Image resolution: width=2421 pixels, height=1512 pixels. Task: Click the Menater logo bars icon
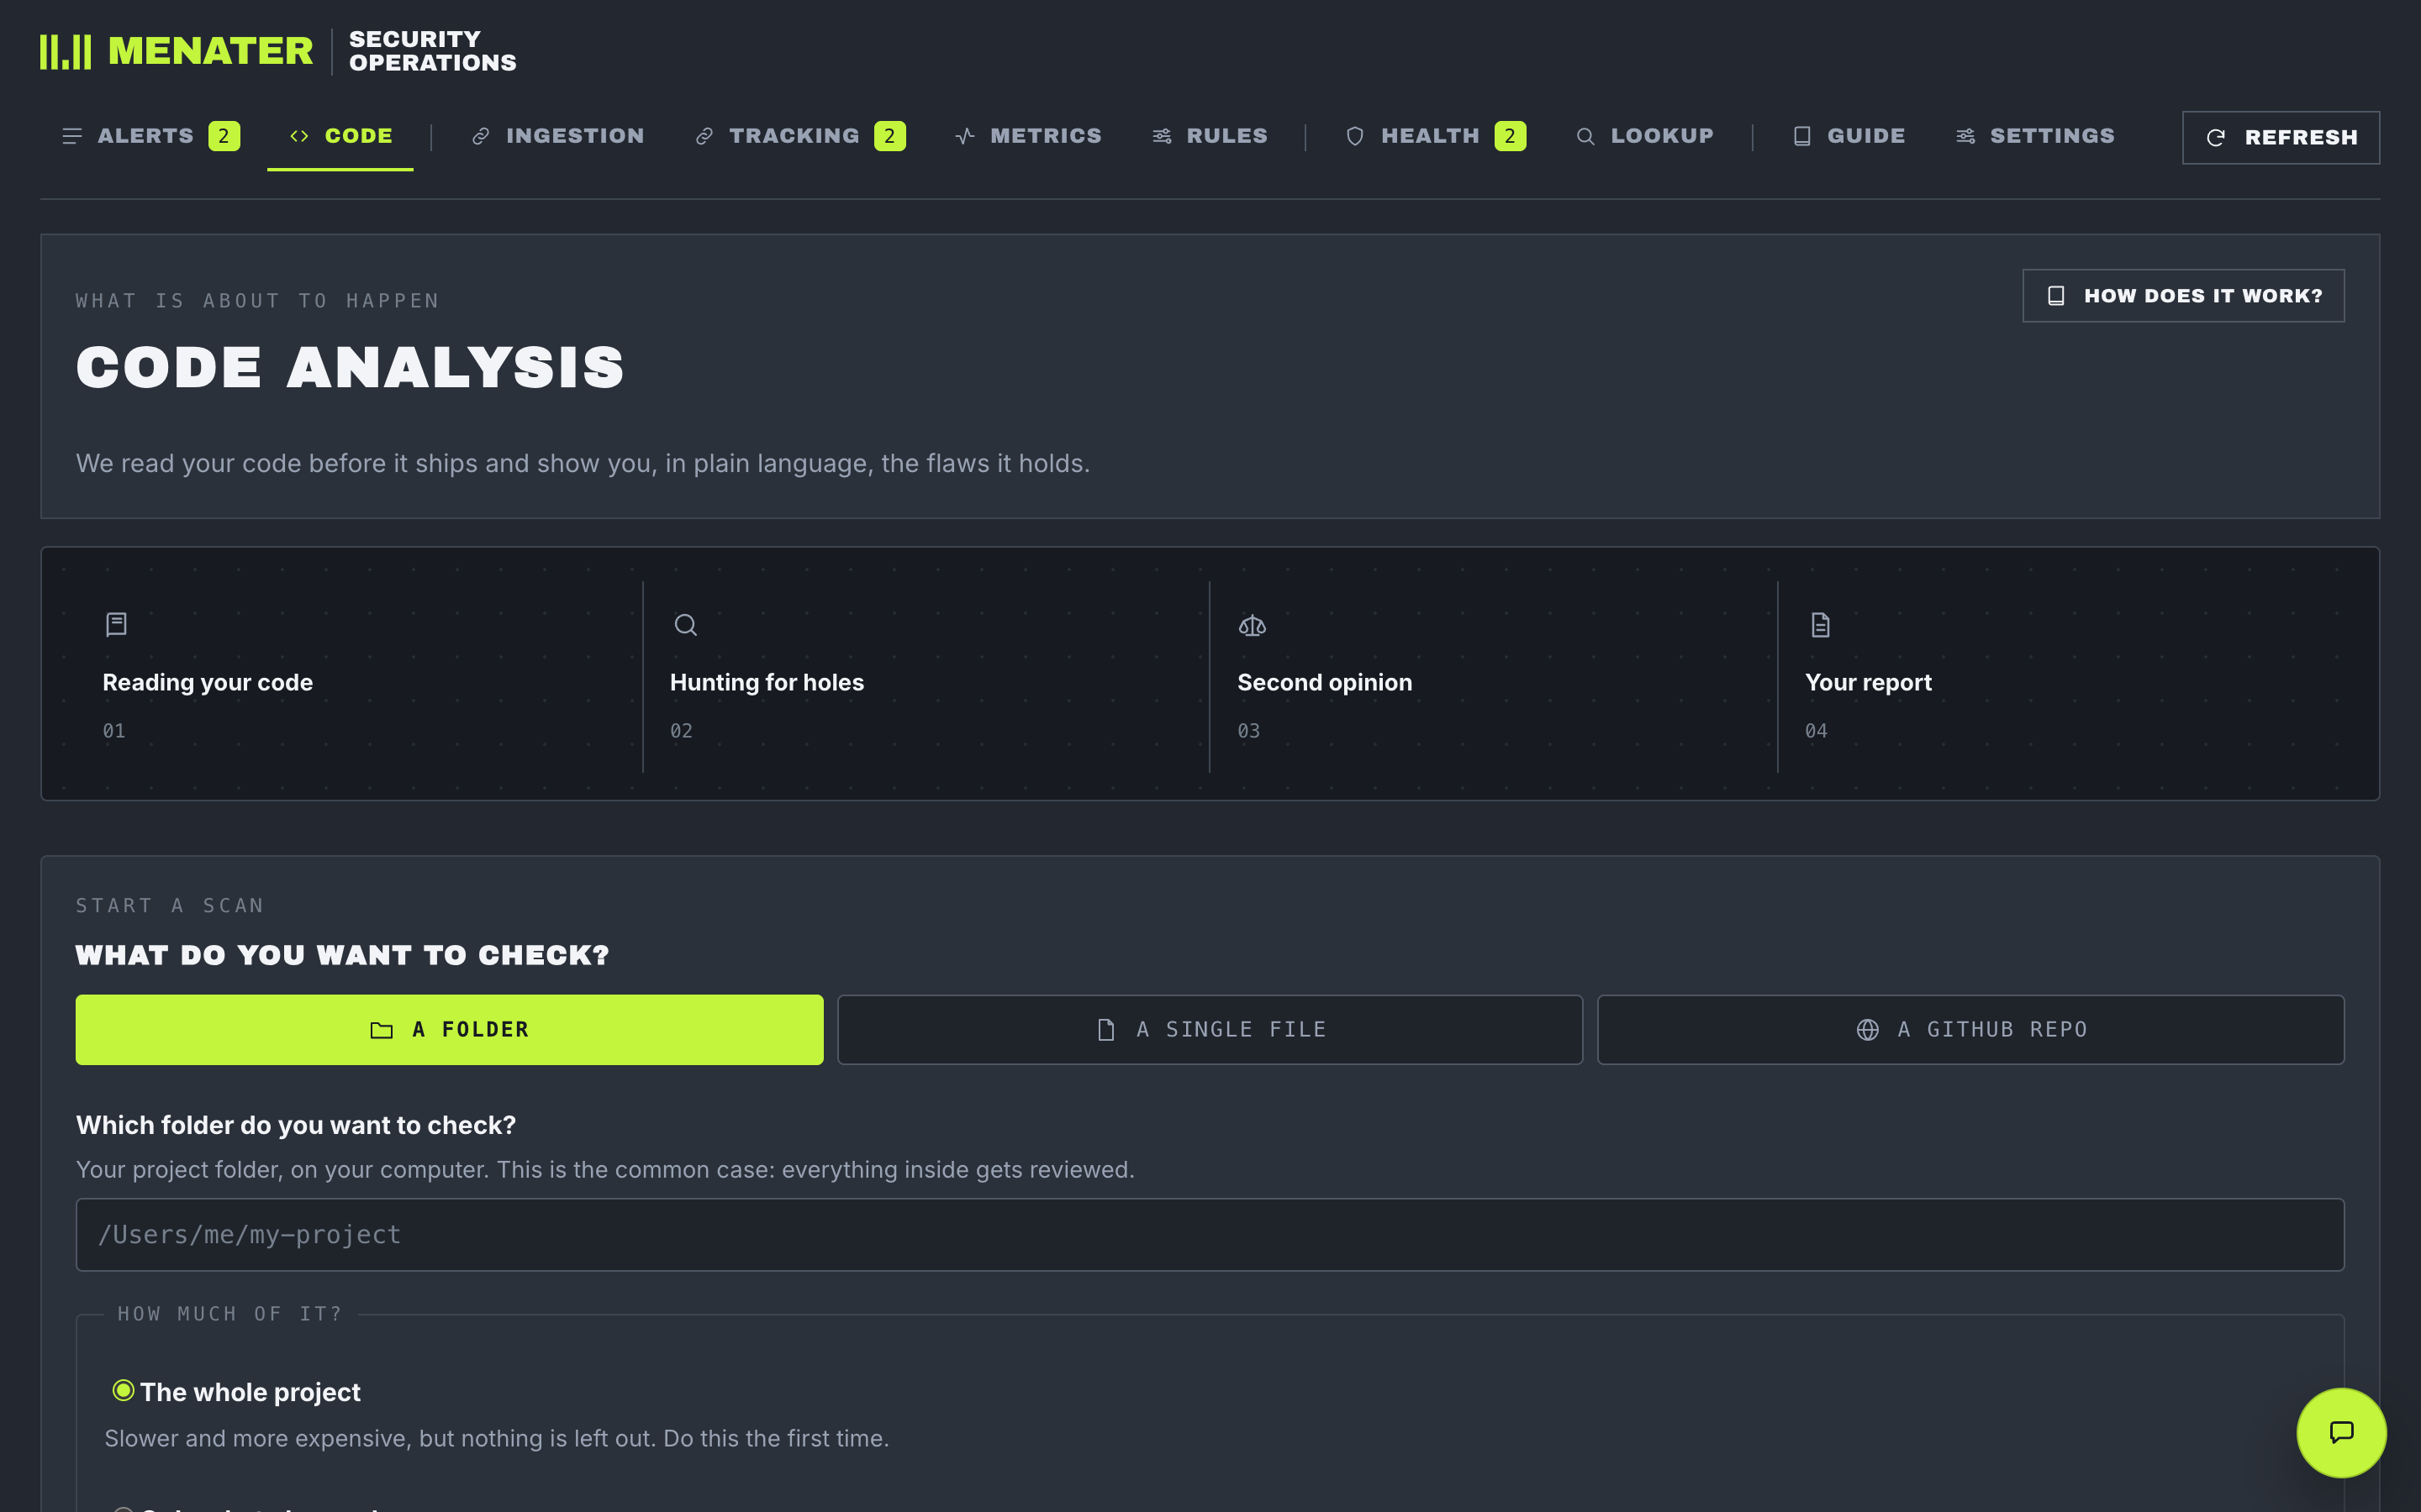65,52
